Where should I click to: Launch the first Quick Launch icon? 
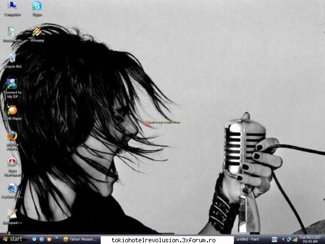pyautogui.click(x=34, y=239)
